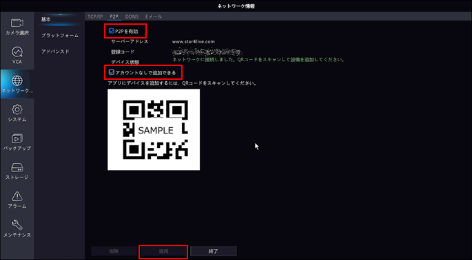The width and height of the screenshot is (472, 260).
Task: Select プラットフォーム in the submenu
Action: pyautogui.click(x=60, y=36)
